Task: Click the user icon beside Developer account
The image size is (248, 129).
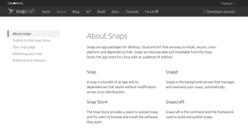Action: point(204,12)
